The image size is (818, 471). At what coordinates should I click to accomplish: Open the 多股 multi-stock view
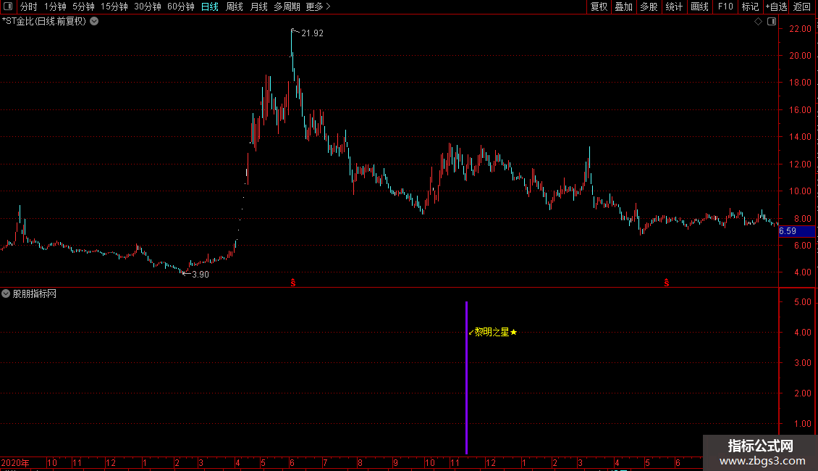(649, 7)
